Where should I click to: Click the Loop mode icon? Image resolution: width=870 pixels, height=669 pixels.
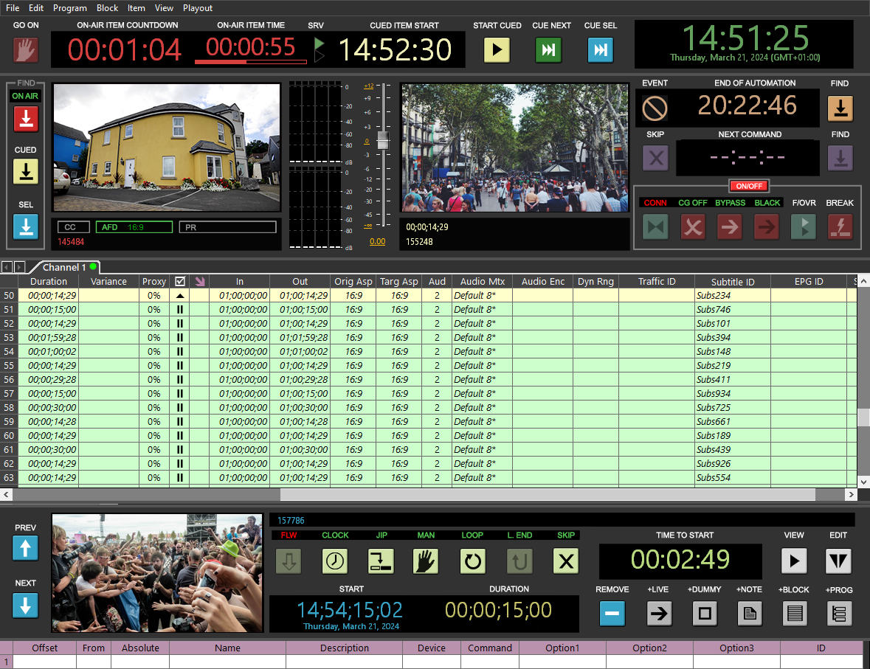point(472,562)
